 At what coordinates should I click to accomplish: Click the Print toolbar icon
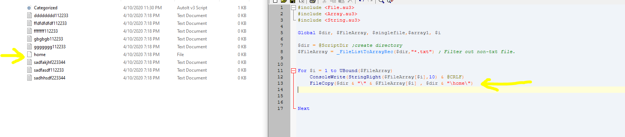tap(313, 1)
